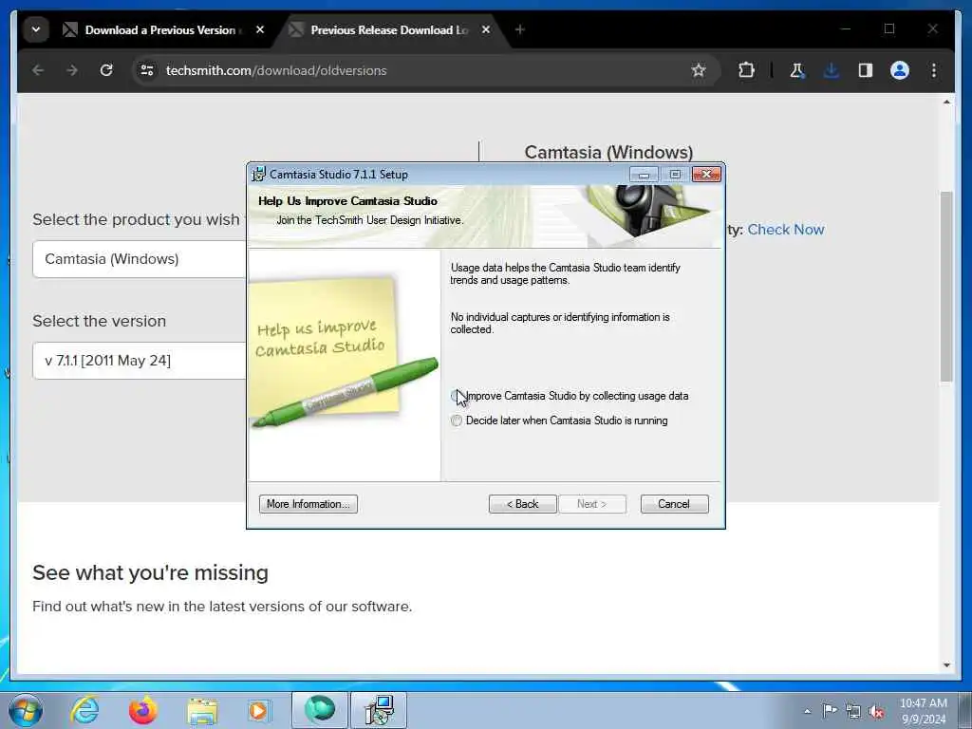Open the v 7.1.1 version dropdown

click(140, 361)
